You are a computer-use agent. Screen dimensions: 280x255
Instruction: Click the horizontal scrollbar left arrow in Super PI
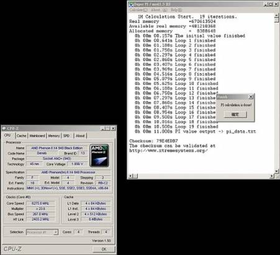(130, 176)
